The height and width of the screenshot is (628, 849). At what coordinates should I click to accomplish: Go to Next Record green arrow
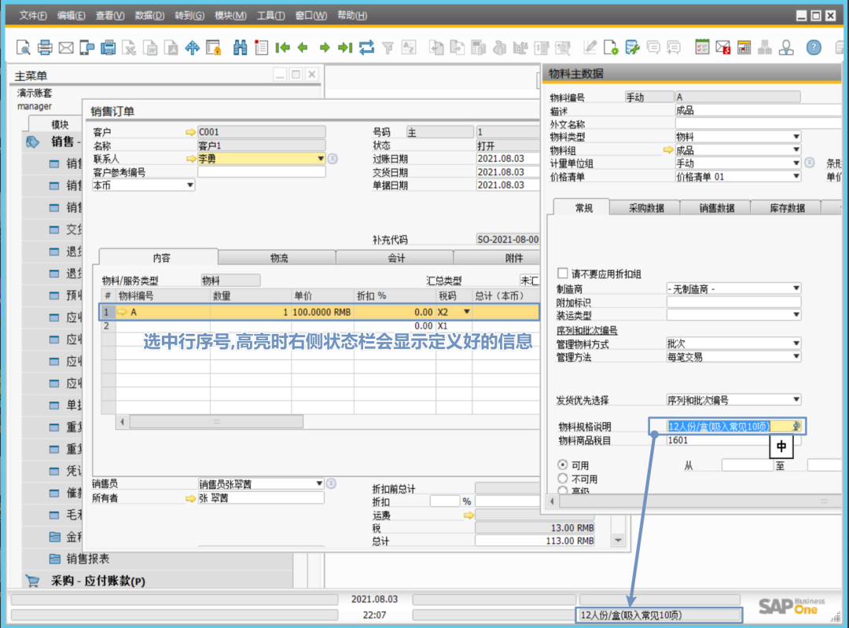[x=325, y=48]
